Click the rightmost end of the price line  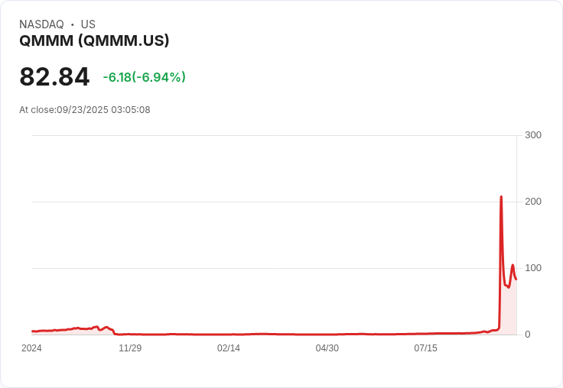tap(516, 279)
